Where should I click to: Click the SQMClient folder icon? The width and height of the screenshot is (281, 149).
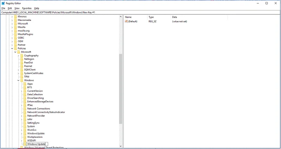click(x=22, y=69)
